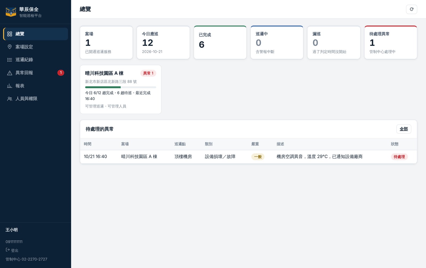Open the 報表 section
The height and width of the screenshot is (268, 426).
36,86
